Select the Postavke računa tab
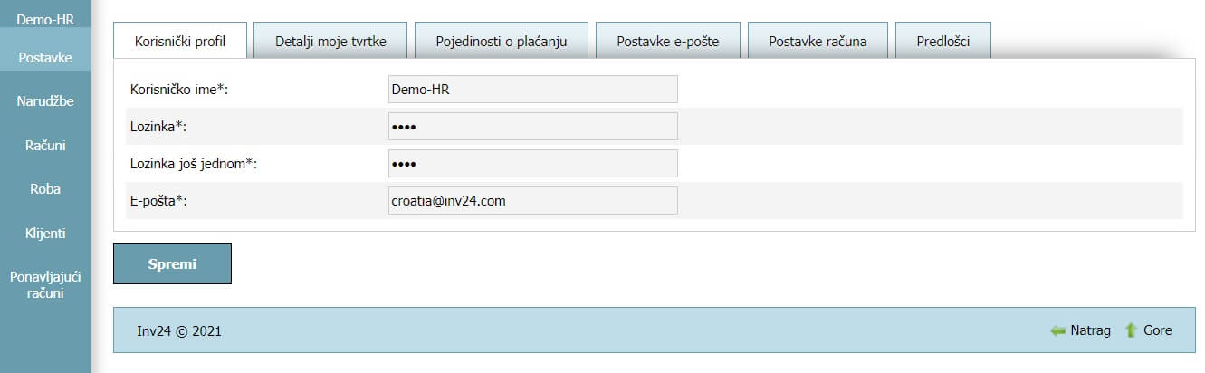1205x373 pixels. tap(818, 41)
